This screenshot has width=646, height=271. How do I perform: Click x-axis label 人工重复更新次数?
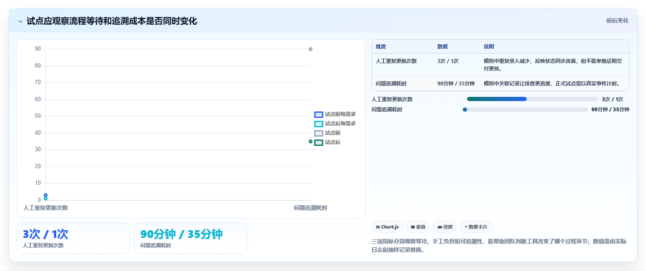tap(46, 208)
